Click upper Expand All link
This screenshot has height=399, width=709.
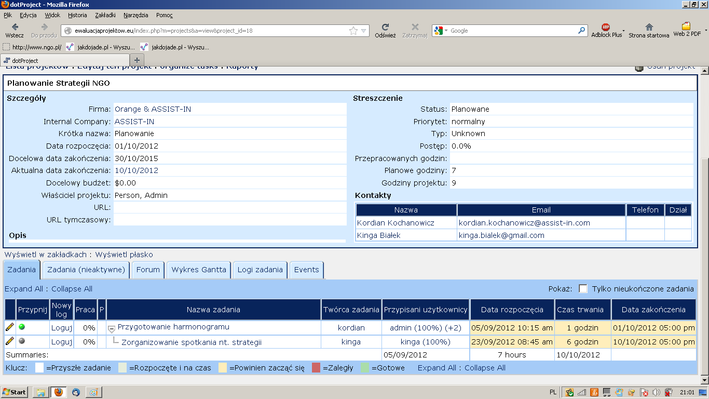pyautogui.click(x=24, y=289)
